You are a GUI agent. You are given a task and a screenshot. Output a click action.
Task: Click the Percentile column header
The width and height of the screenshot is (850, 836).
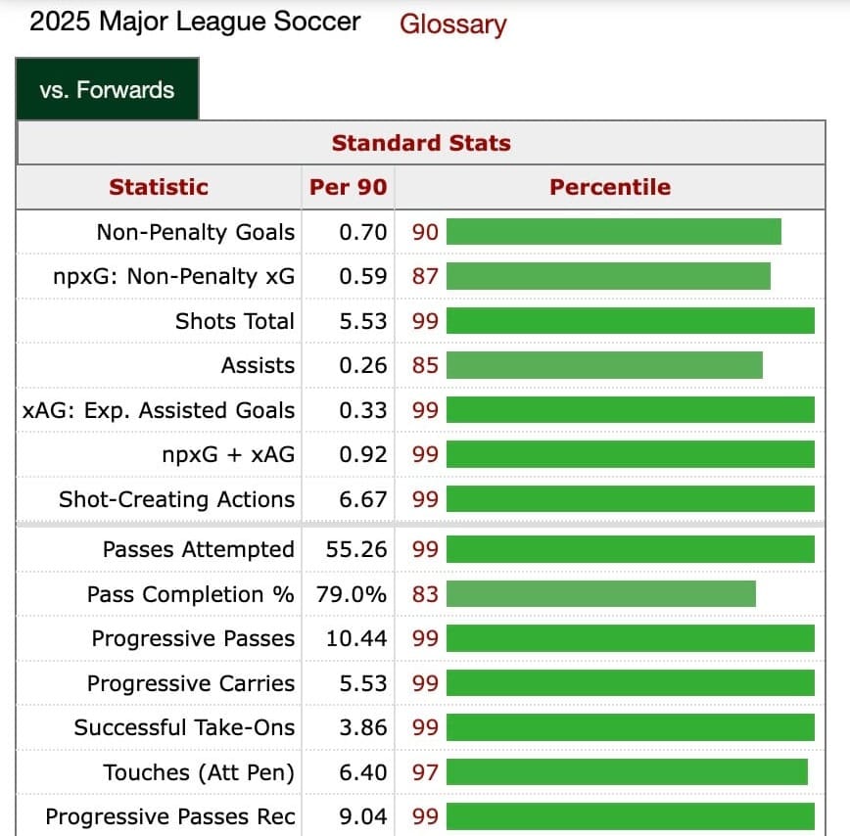click(610, 187)
